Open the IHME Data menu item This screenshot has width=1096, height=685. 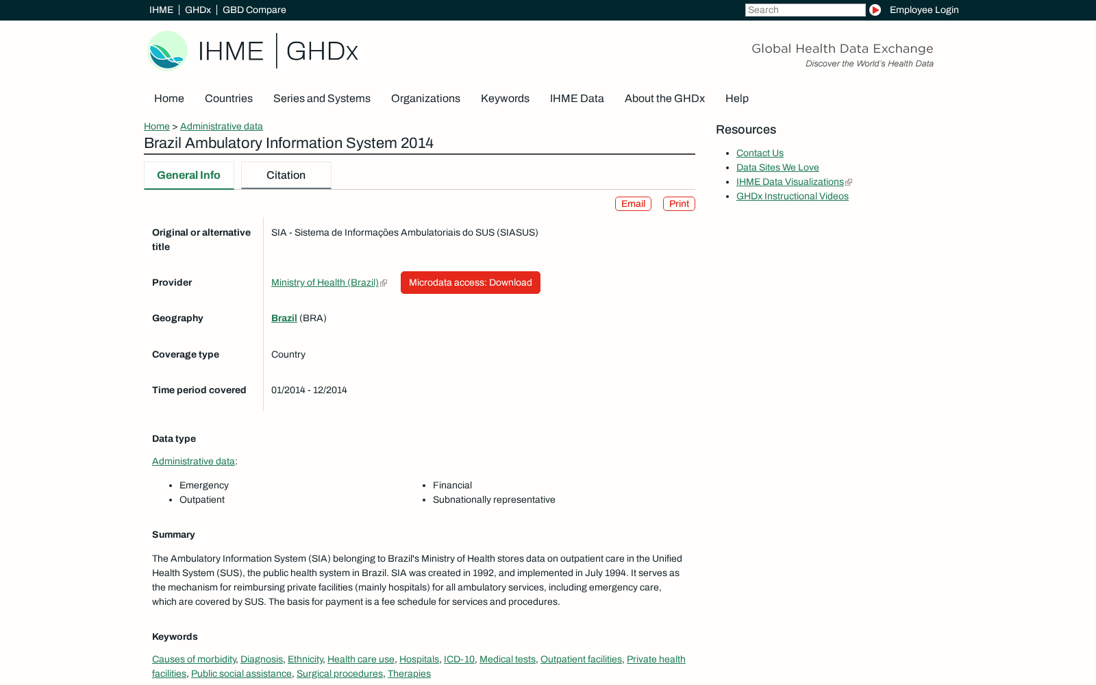(577, 98)
